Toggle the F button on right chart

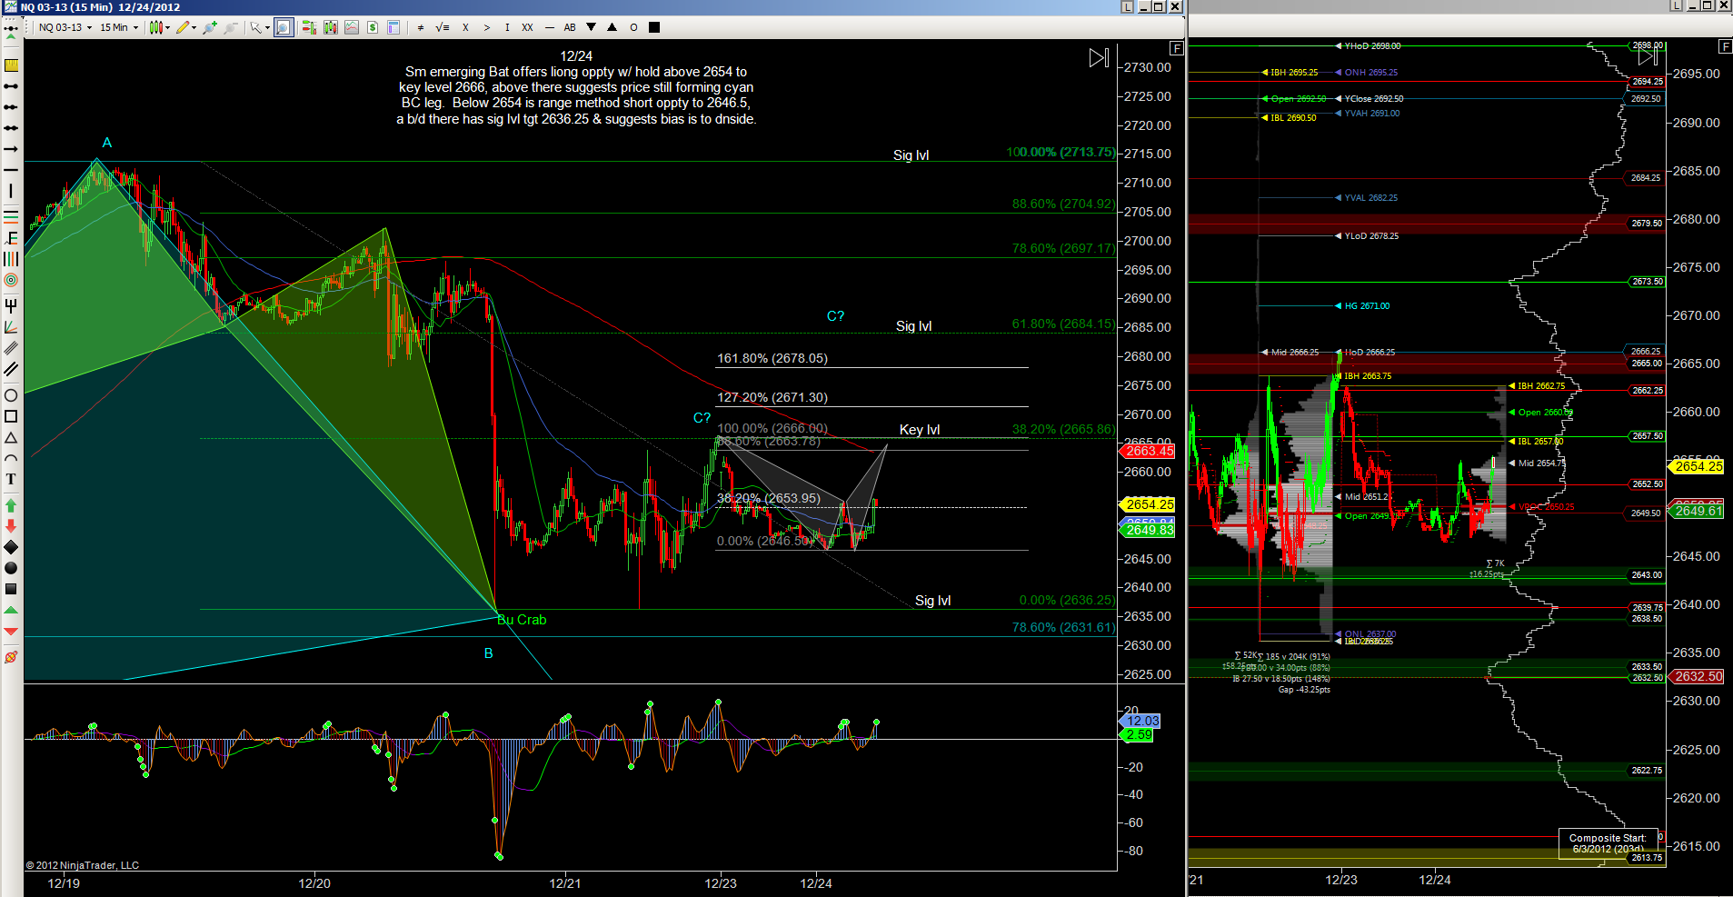(x=1725, y=46)
